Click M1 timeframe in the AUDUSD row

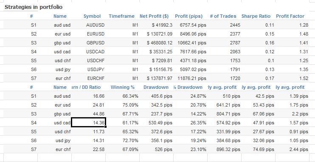pos(135,25)
